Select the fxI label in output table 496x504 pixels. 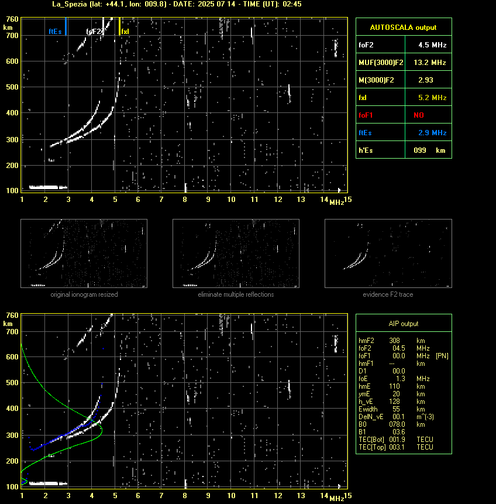pyautogui.click(x=363, y=98)
